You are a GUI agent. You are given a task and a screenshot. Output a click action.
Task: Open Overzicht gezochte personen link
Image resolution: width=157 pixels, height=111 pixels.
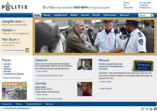click(x=50, y=75)
